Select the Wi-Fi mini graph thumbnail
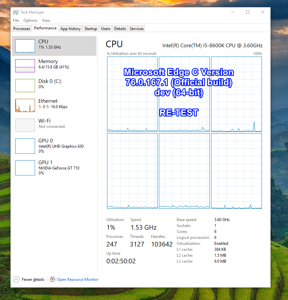The image size is (288, 300). tap(25, 125)
